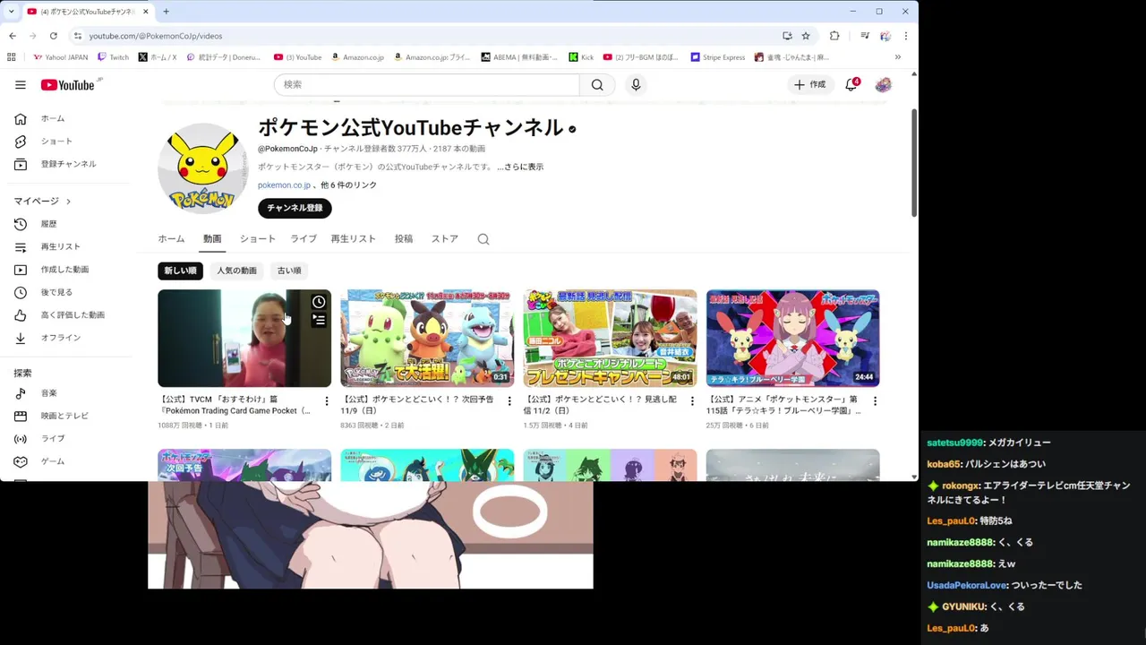Select the 人気の動画 sort chip
This screenshot has width=1146, height=645.
(x=236, y=271)
